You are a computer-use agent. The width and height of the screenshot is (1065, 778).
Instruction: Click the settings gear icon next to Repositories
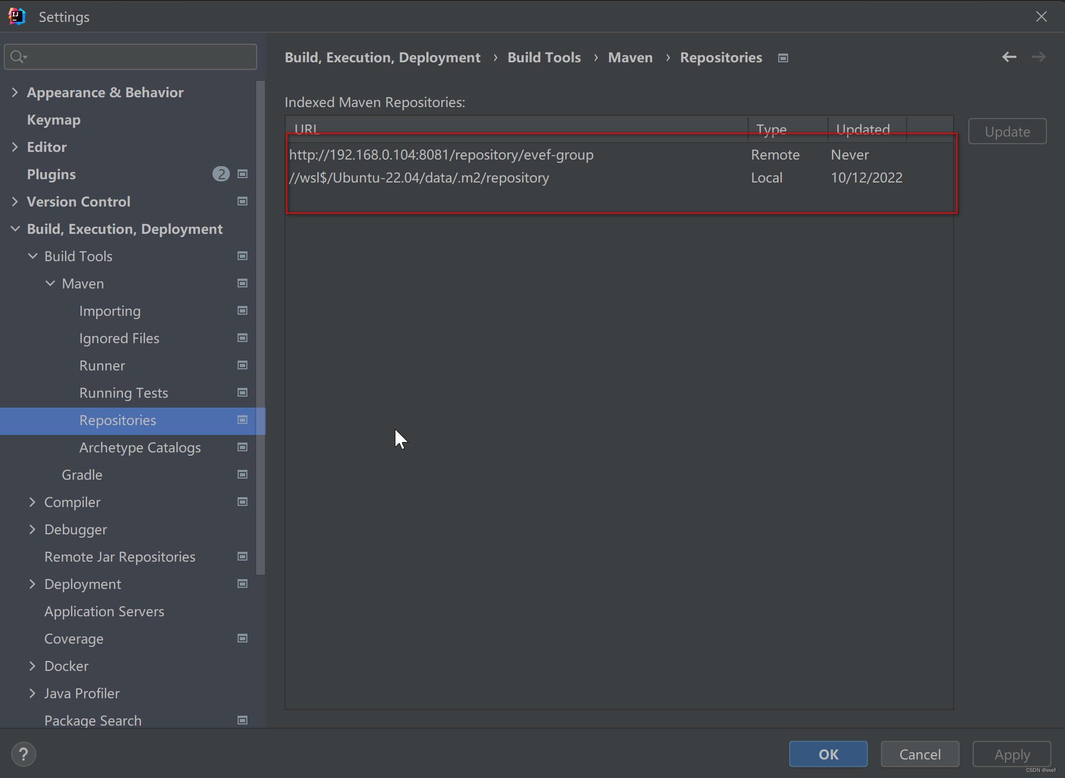click(x=241, y=420)
